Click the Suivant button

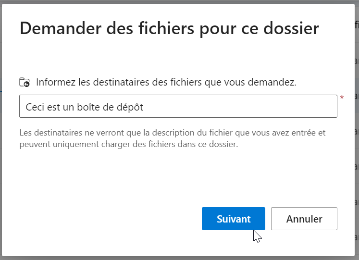tap(233, 219)
